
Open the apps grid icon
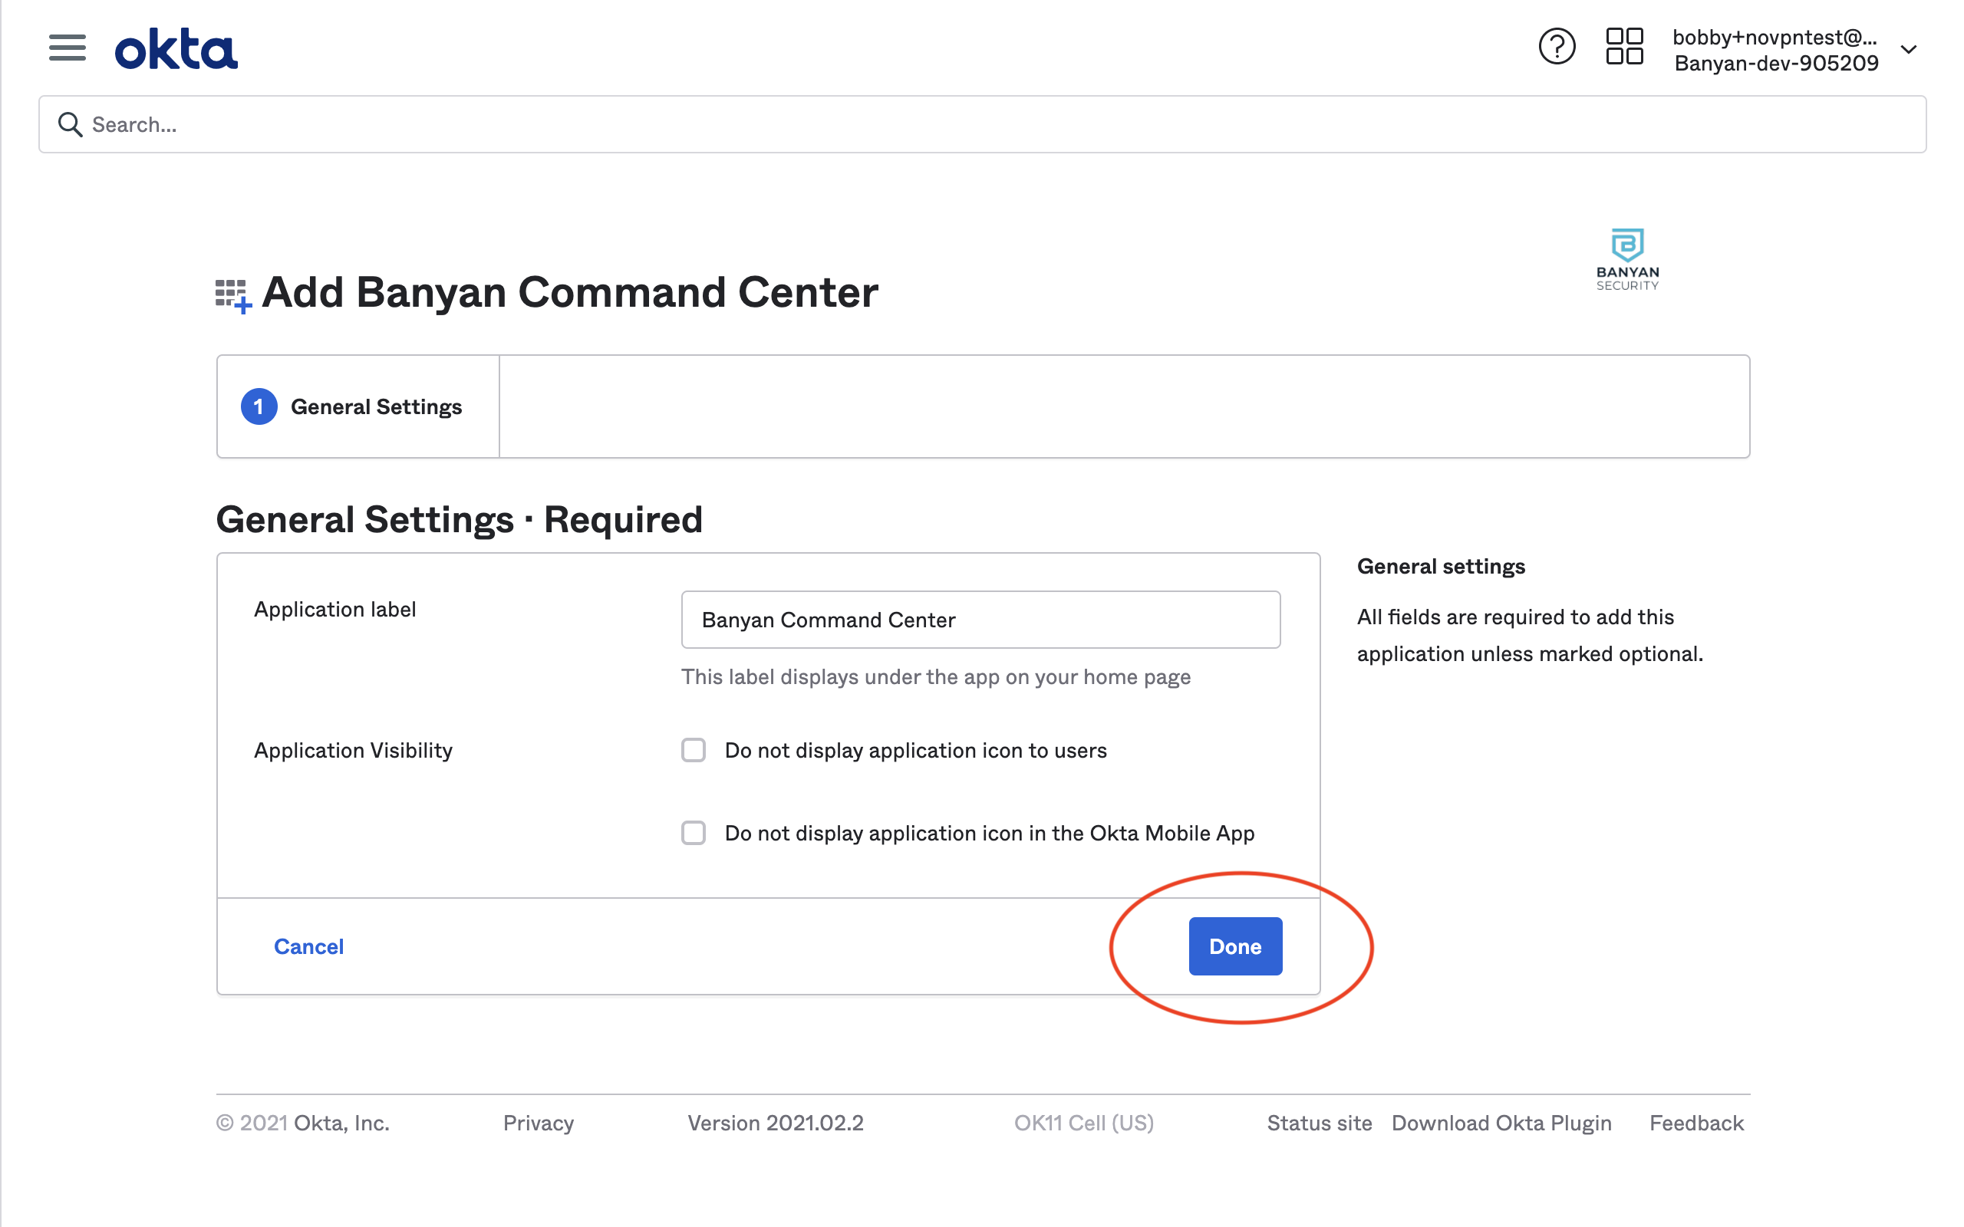point(1624,47)
